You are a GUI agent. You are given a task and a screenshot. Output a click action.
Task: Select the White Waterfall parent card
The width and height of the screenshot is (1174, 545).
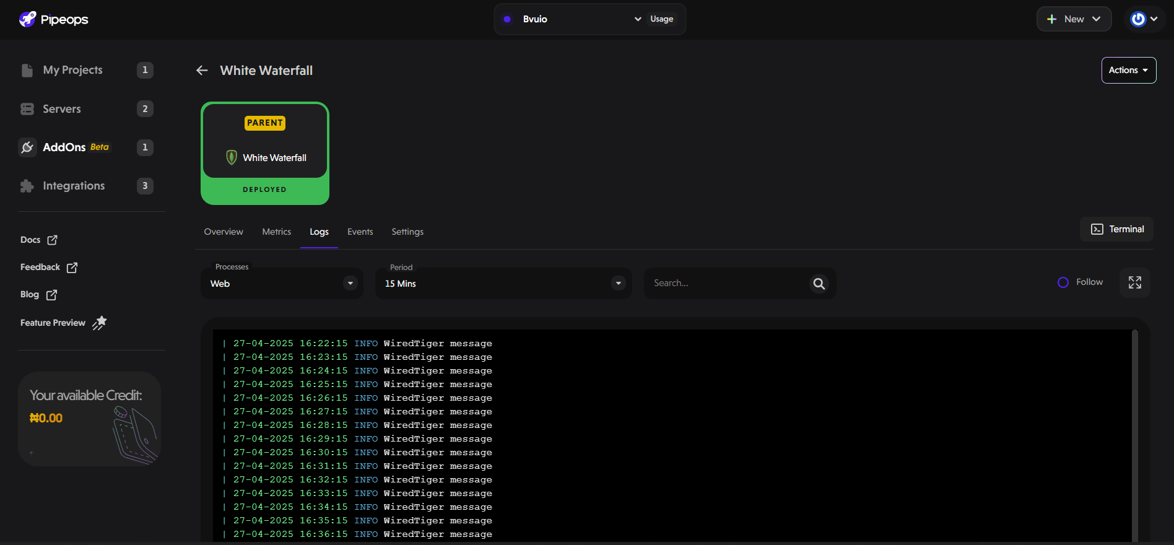tap(265, 153)
